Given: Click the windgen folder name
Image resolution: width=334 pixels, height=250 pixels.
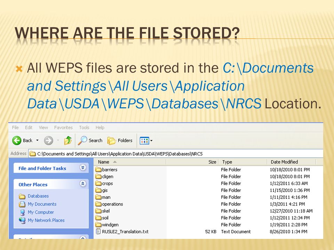Looking at the screenshot, I should pos(110,225).
